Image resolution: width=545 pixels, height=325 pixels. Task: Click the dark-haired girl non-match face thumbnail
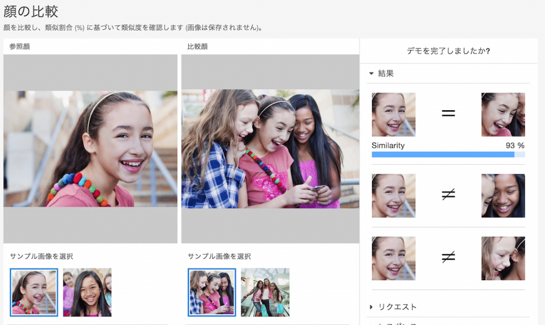(x=503, y=196)
